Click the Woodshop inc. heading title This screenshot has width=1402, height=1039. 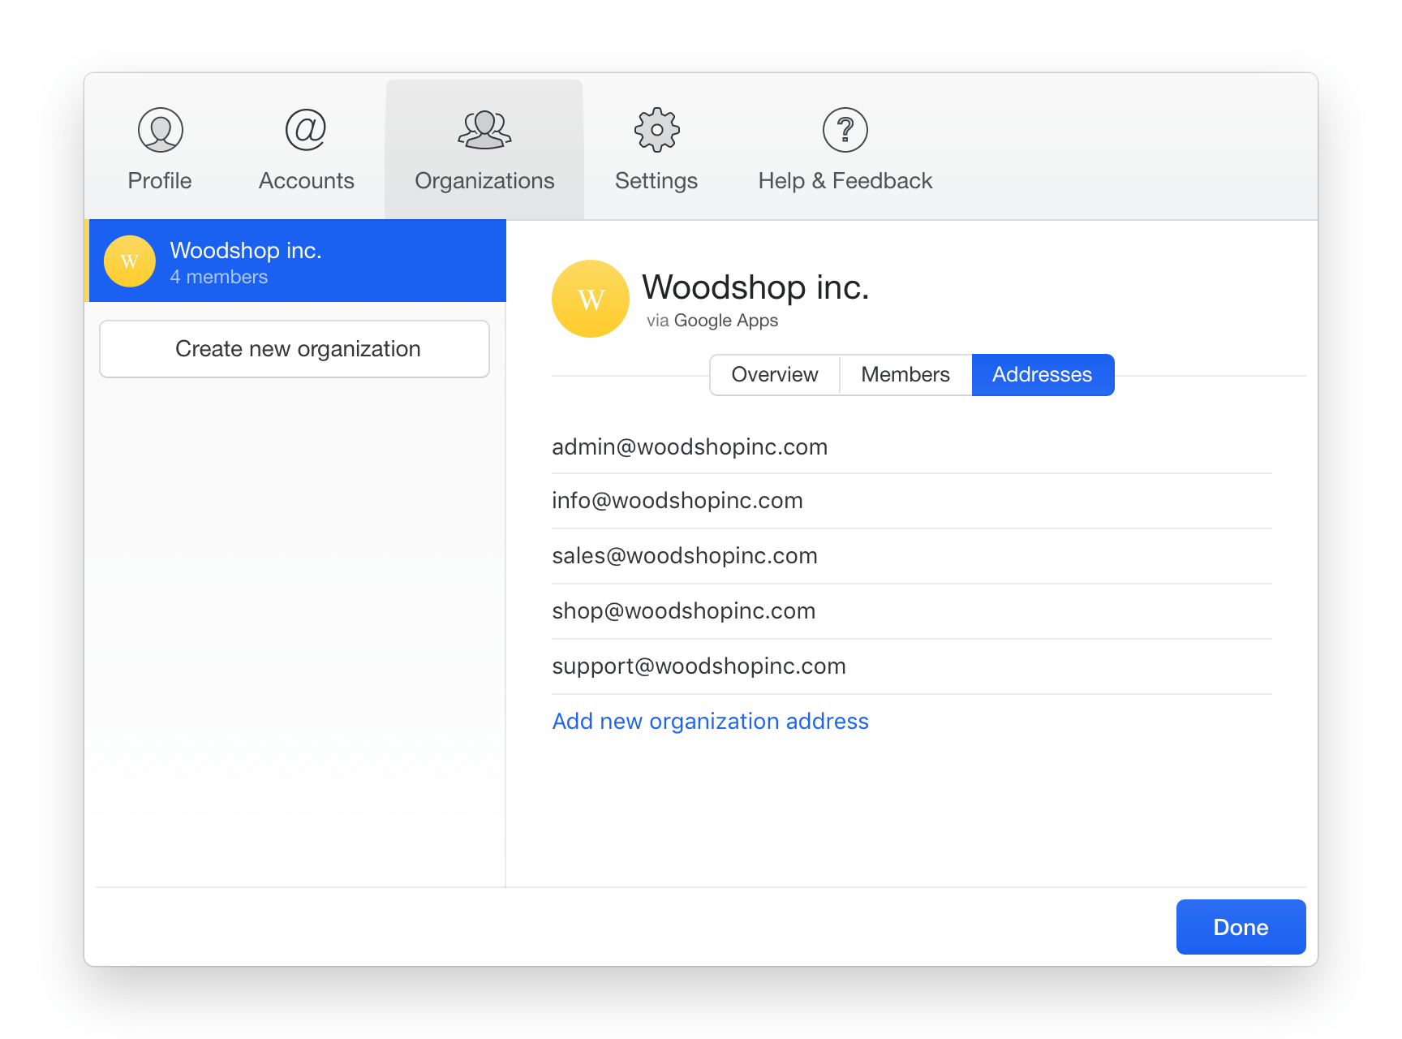(755, 287)
